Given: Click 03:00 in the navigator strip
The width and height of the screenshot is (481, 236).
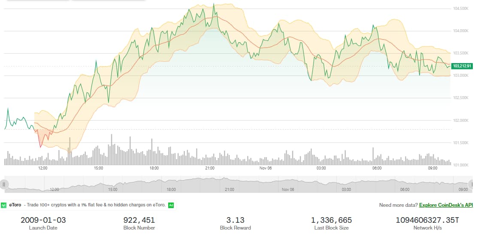Looking at the screenshot, I should click(346, 189).
